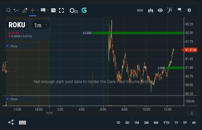Open the options circle (0) indicator
The height and width of the screenshot is (130, 202).
tap(74, 11)
